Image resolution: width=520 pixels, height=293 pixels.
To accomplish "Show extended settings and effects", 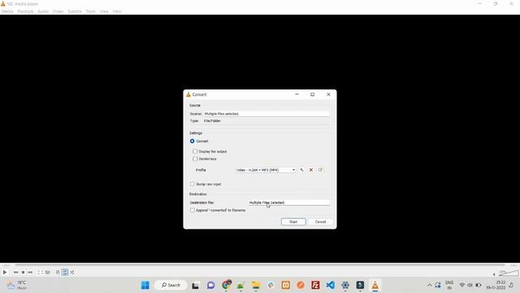I will 47,273.
